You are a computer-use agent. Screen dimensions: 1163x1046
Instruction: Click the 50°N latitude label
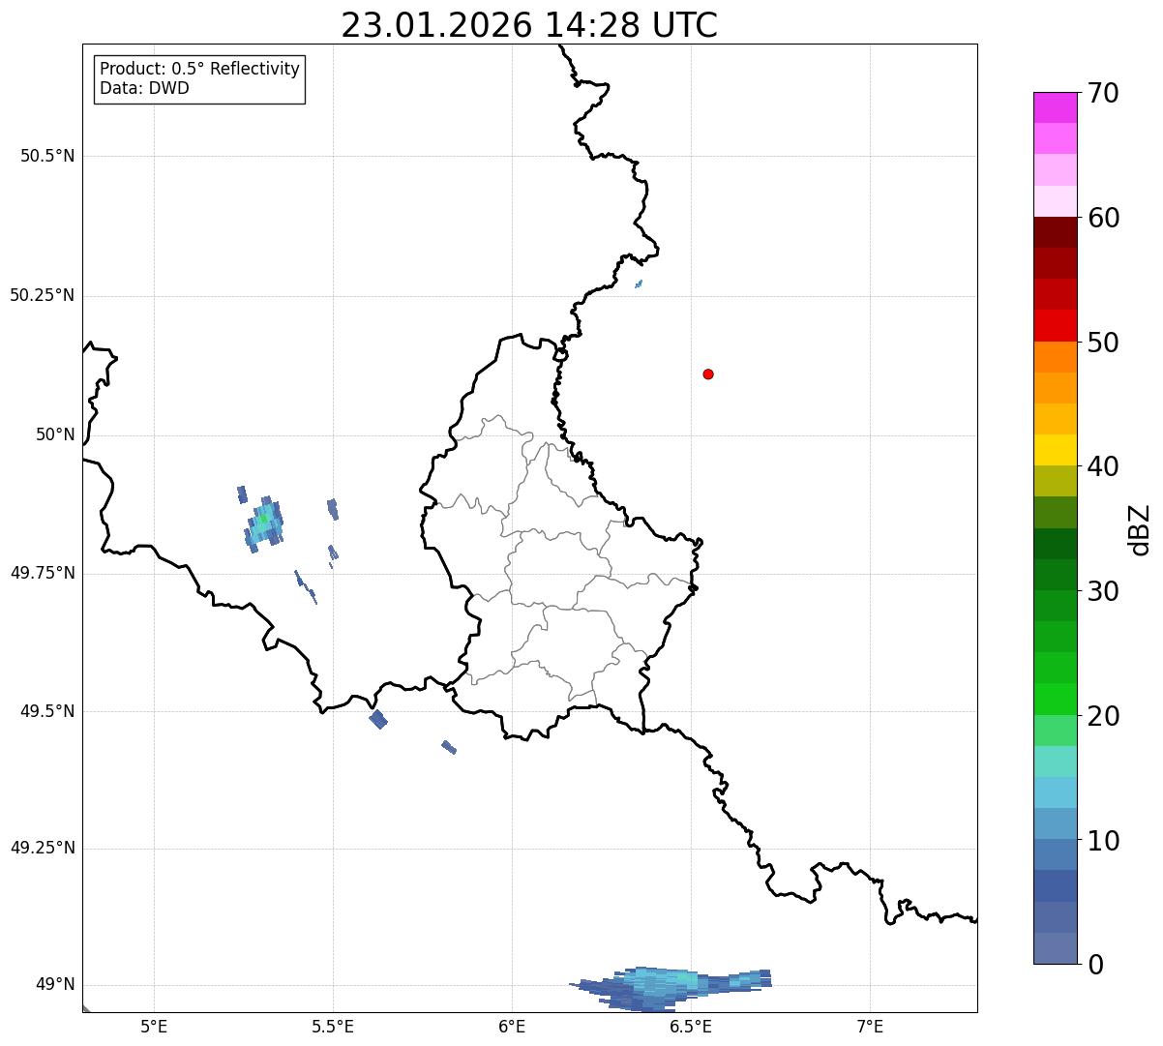click(x=55, y=434)
